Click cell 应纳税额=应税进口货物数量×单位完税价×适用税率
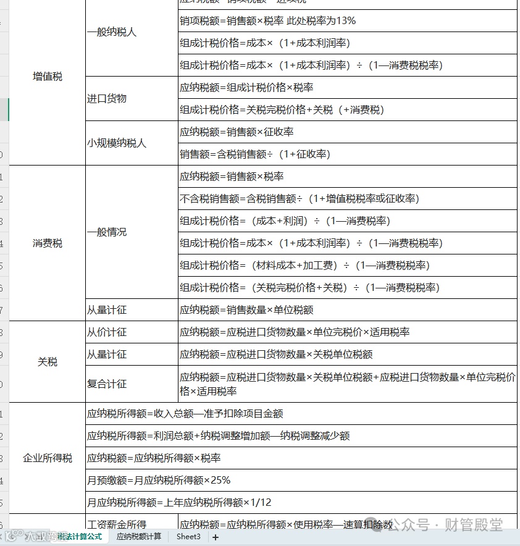 (348, 332)
